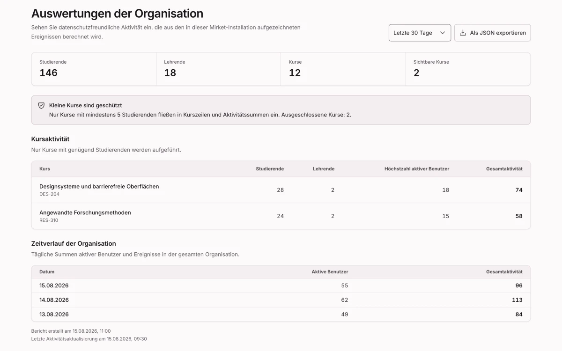
Task: Select the 15.08.2026 timeline row
Action: 281,285
